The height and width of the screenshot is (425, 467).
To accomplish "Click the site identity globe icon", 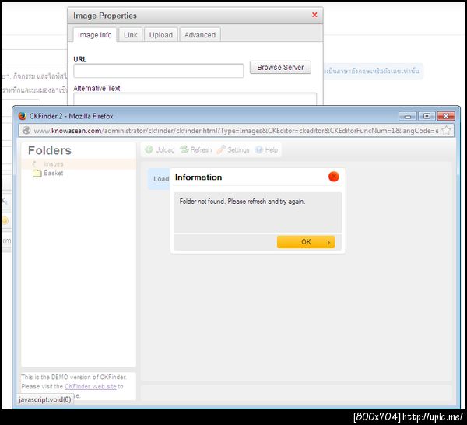I will (x=26, y=131).
